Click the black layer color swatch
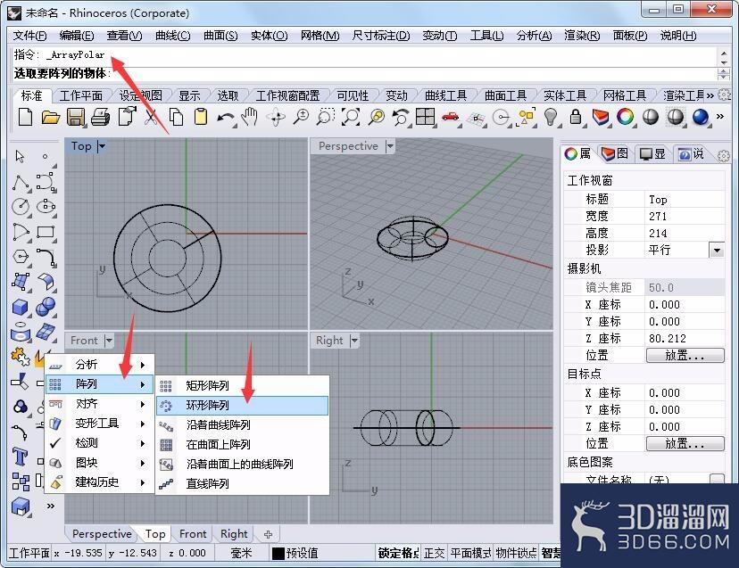 [278, 553]
